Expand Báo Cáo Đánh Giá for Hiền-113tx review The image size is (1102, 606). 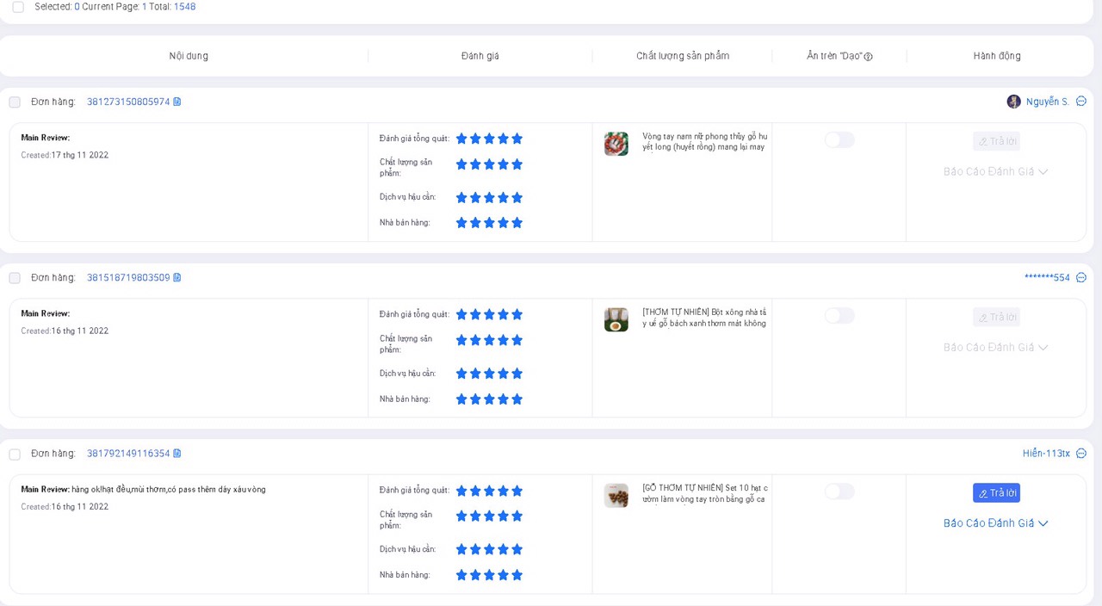995,523
